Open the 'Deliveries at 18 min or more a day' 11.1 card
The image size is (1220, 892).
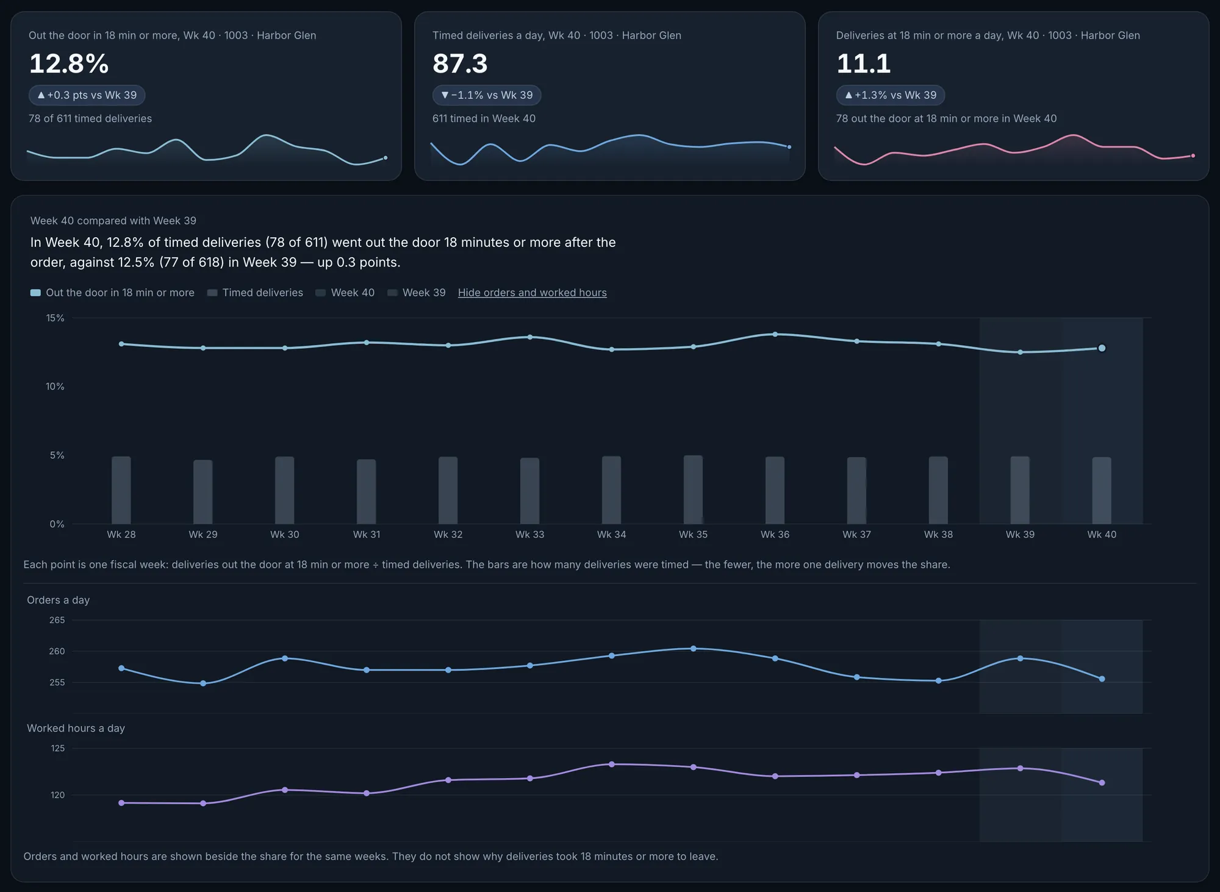point(1014,96)
